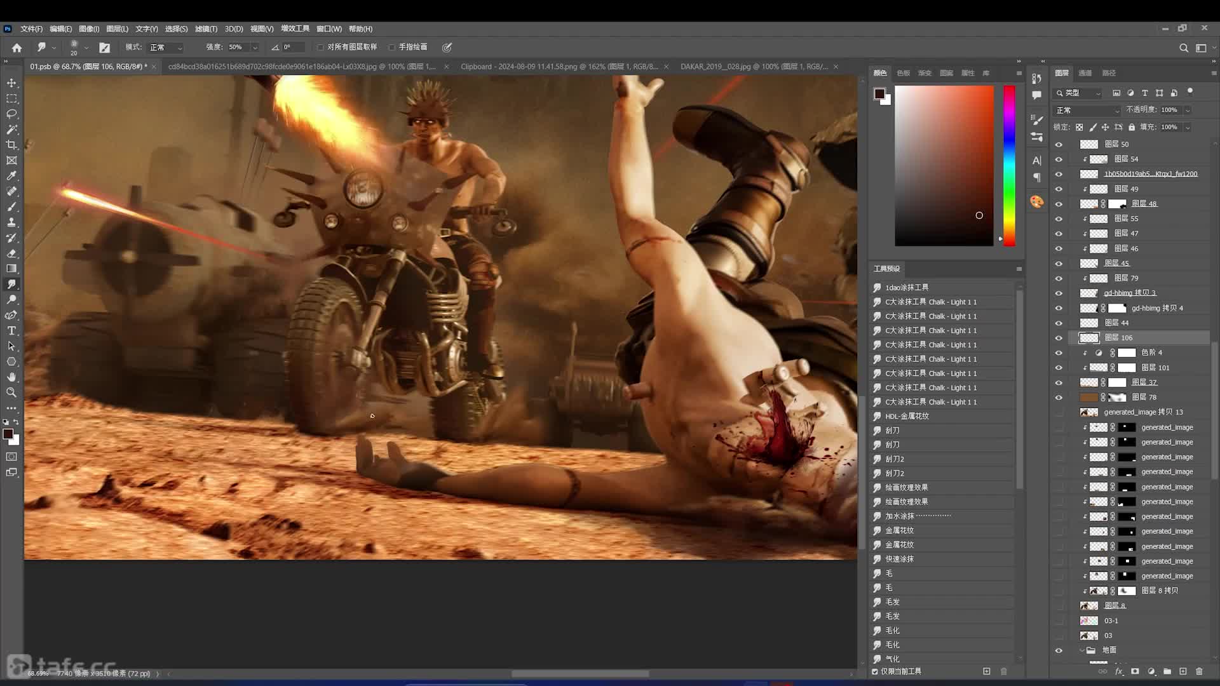The width and height of the screenshot is (1220, 686).
Task: Select the Ellipse shape tool
Action: point(11,361)
